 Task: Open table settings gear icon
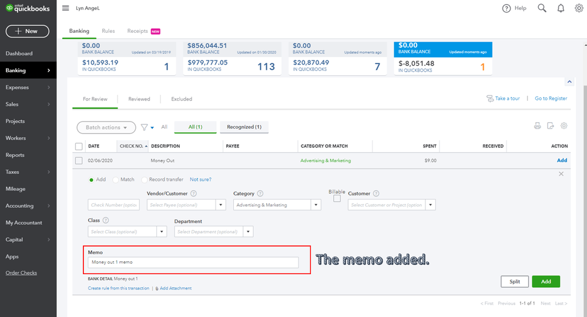point(563,126)
